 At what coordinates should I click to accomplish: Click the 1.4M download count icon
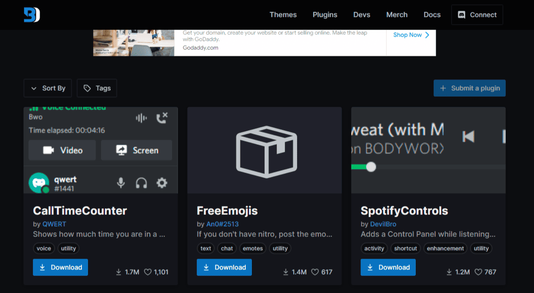[286, 272]
